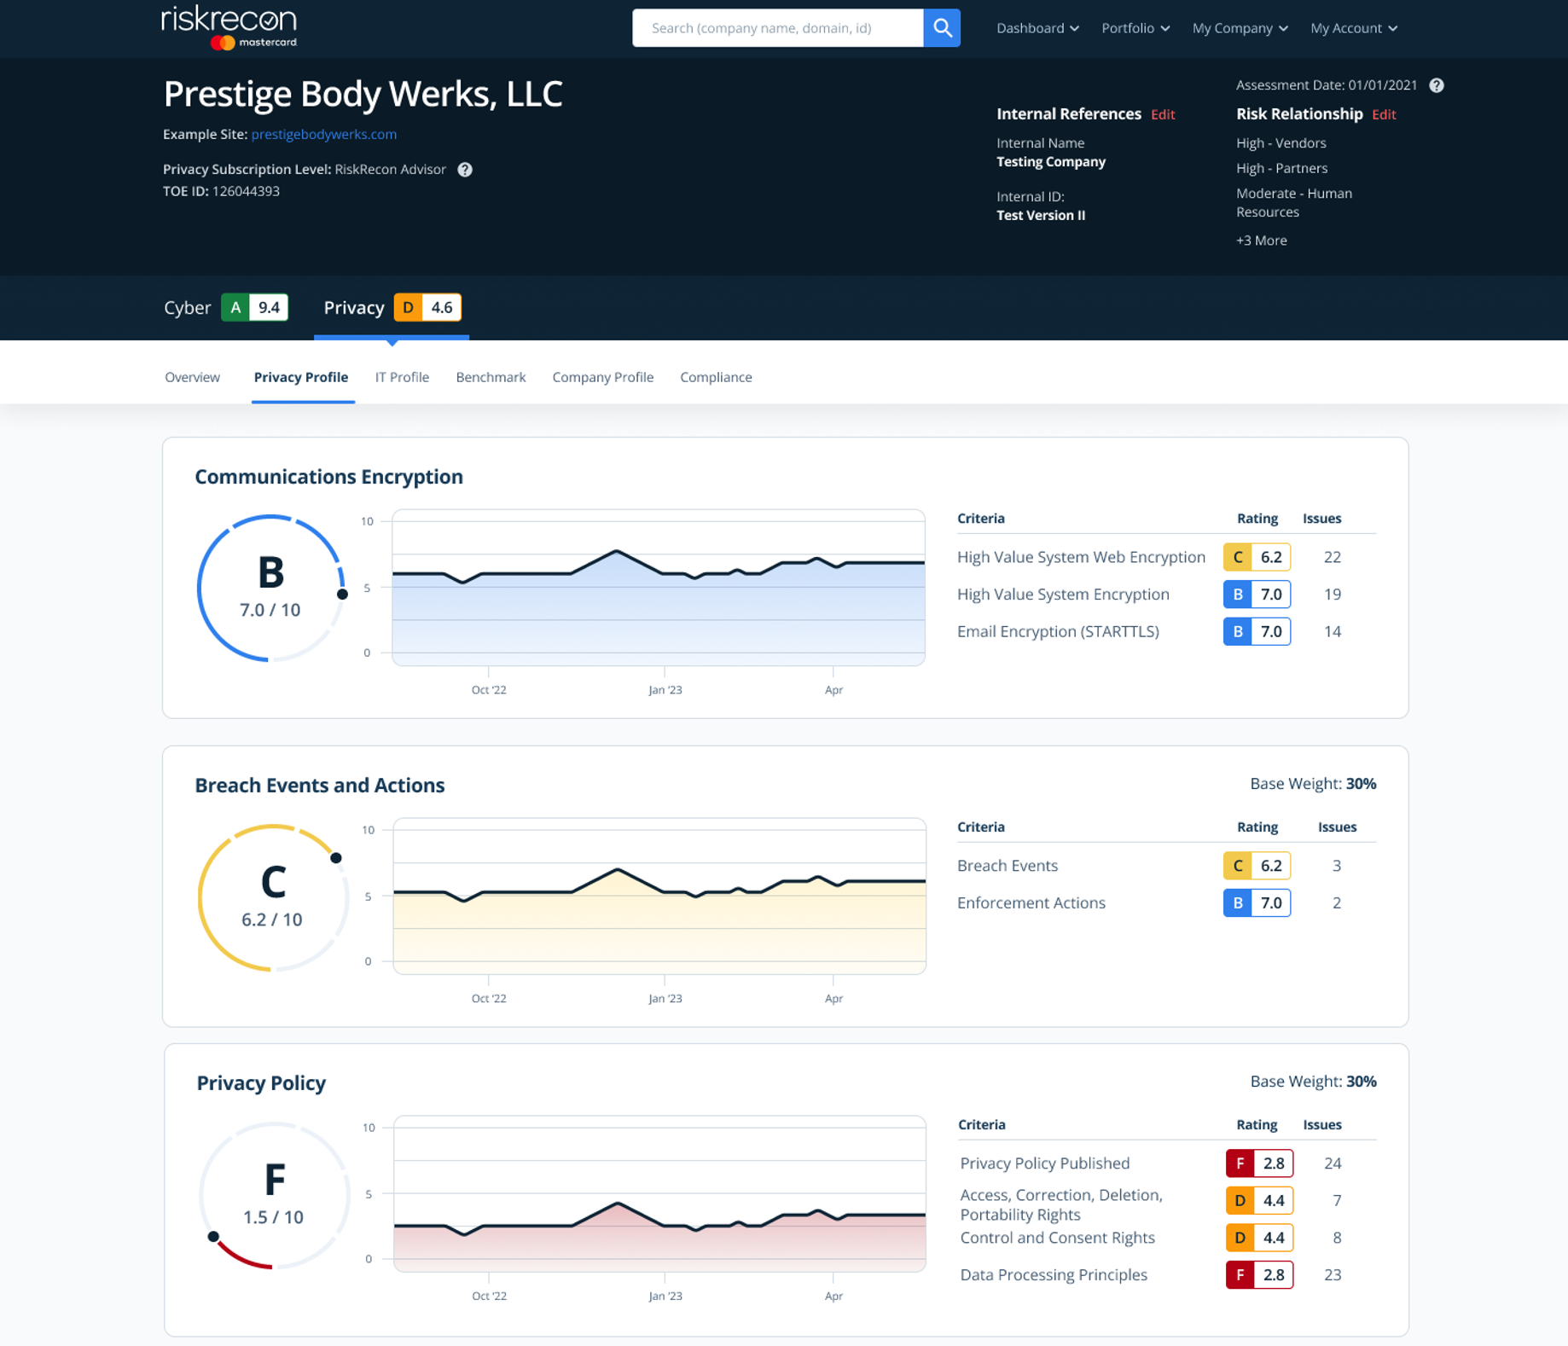Click High - Partners risk relationship
The image size is (1568, 1346).
(1281, 169)
